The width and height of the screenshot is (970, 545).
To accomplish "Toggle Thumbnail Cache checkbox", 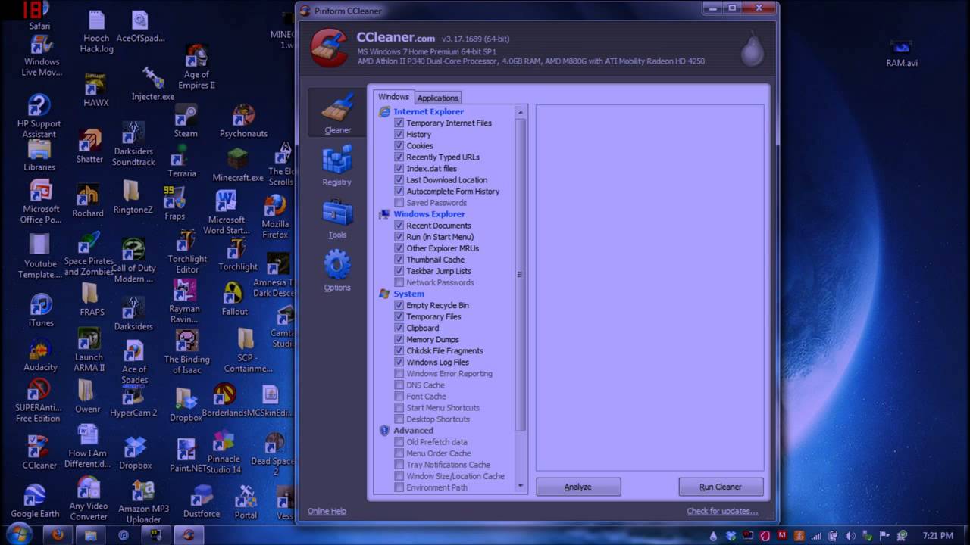I will (399, 260).
